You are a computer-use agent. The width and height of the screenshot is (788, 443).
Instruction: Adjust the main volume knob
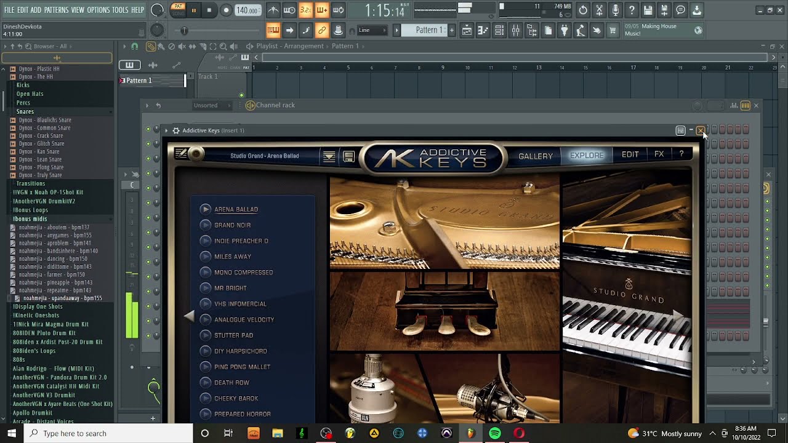(x=157, y=10)
